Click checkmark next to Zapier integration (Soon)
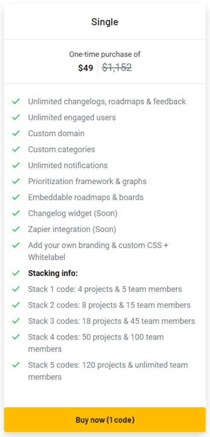 click(x=16, y=229)
